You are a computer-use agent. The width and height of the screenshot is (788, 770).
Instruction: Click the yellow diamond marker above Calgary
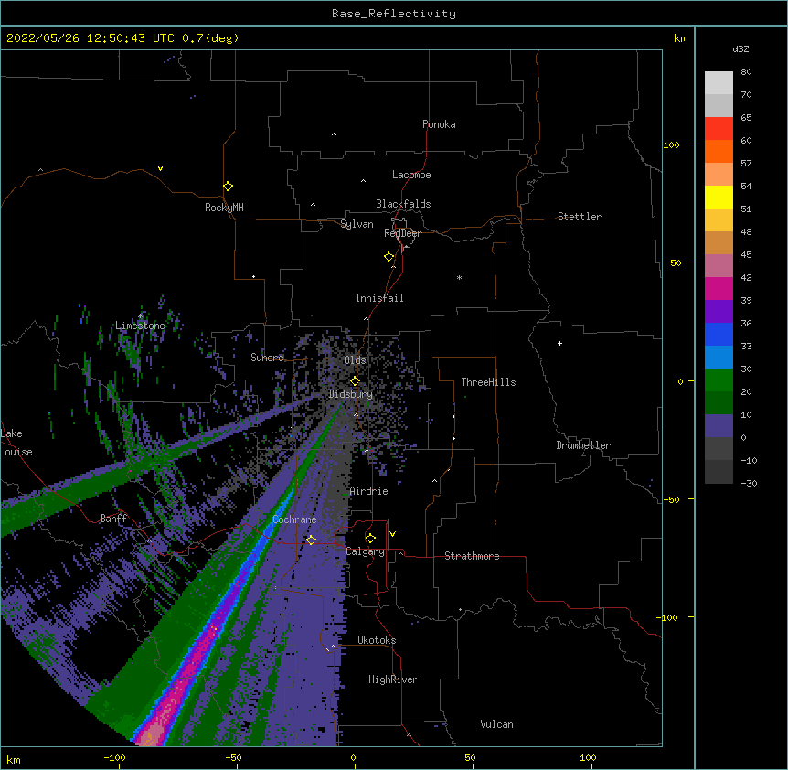[x=370, y=539]
